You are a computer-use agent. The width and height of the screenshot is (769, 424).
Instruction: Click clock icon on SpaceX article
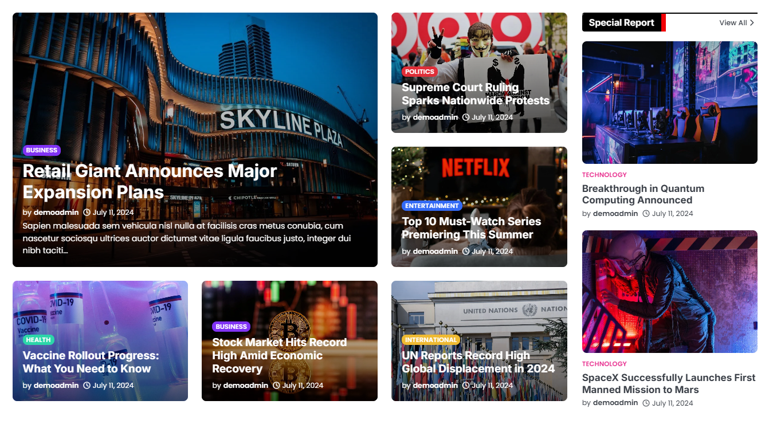(646, 403)
